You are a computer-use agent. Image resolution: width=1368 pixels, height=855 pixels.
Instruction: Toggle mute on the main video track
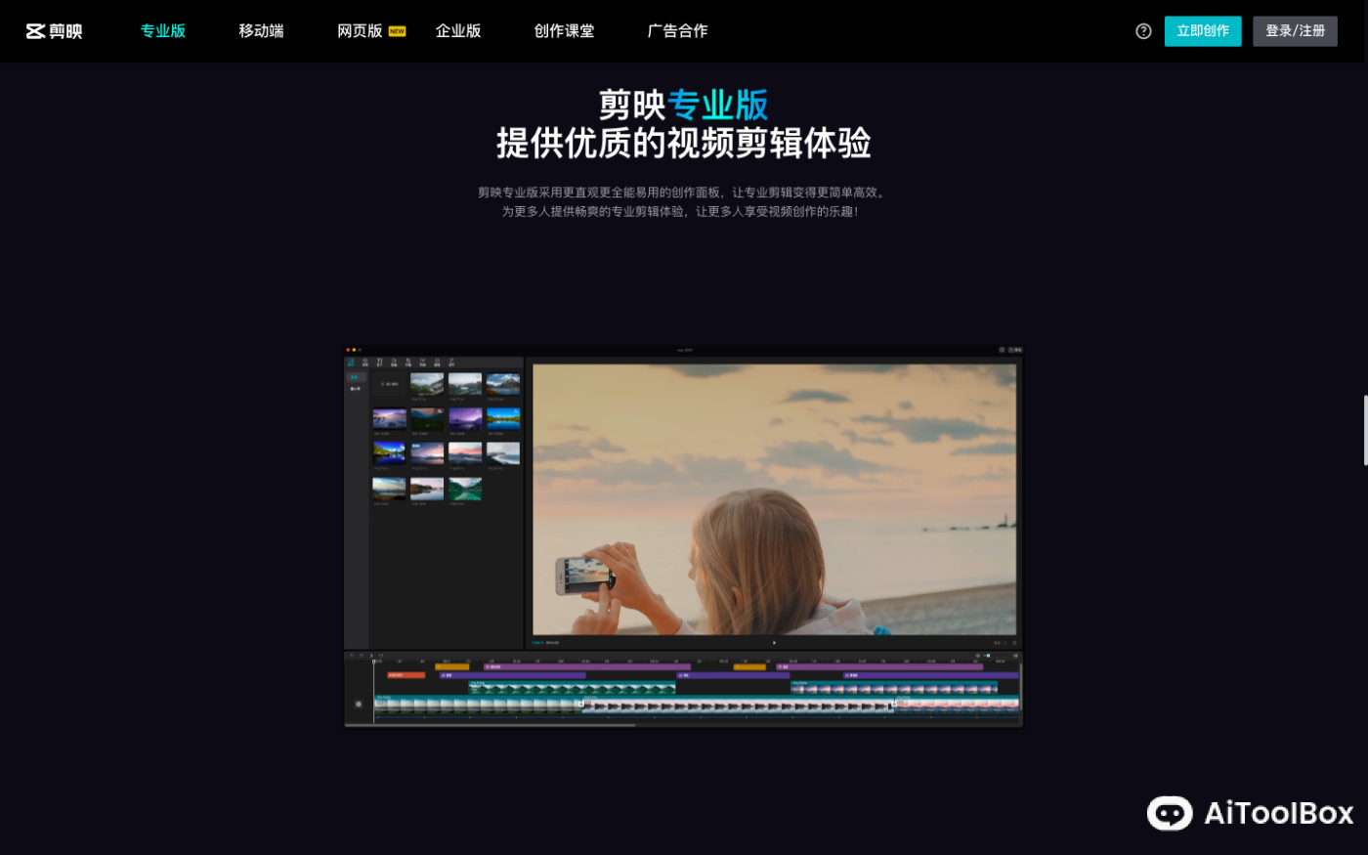359,705
